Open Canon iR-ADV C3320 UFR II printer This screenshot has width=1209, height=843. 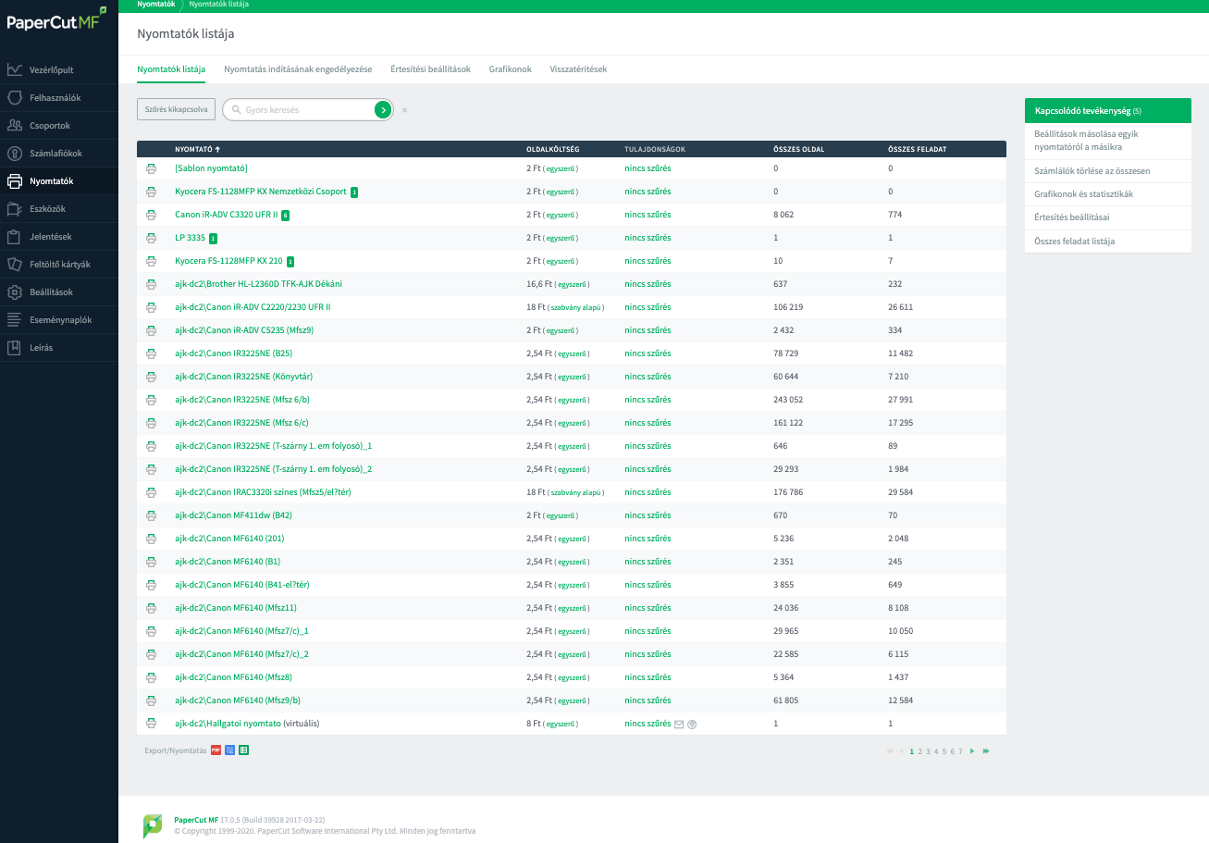226,215
